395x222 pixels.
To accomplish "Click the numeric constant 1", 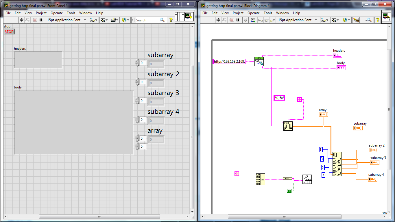I will [321, 149].
